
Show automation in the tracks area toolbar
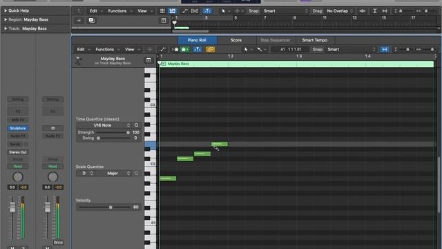[184, 11]
